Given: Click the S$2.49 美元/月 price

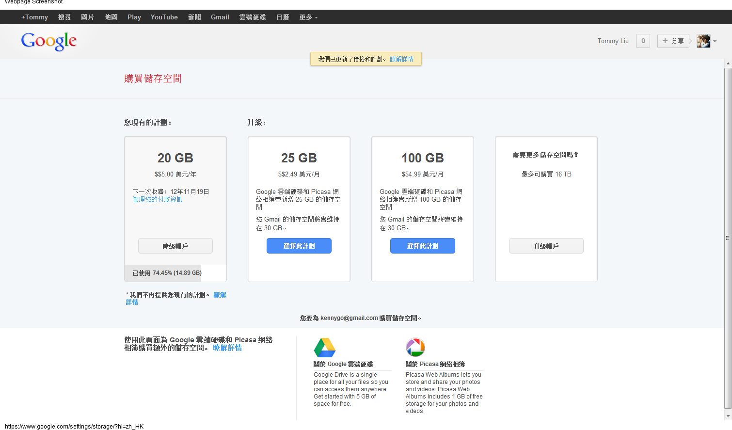Looking at the screenshot, I should (299, 174).
